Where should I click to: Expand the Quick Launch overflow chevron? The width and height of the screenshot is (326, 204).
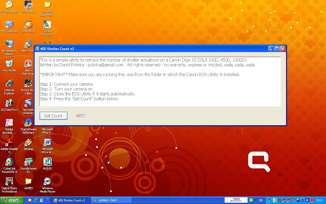pos(47,199)
